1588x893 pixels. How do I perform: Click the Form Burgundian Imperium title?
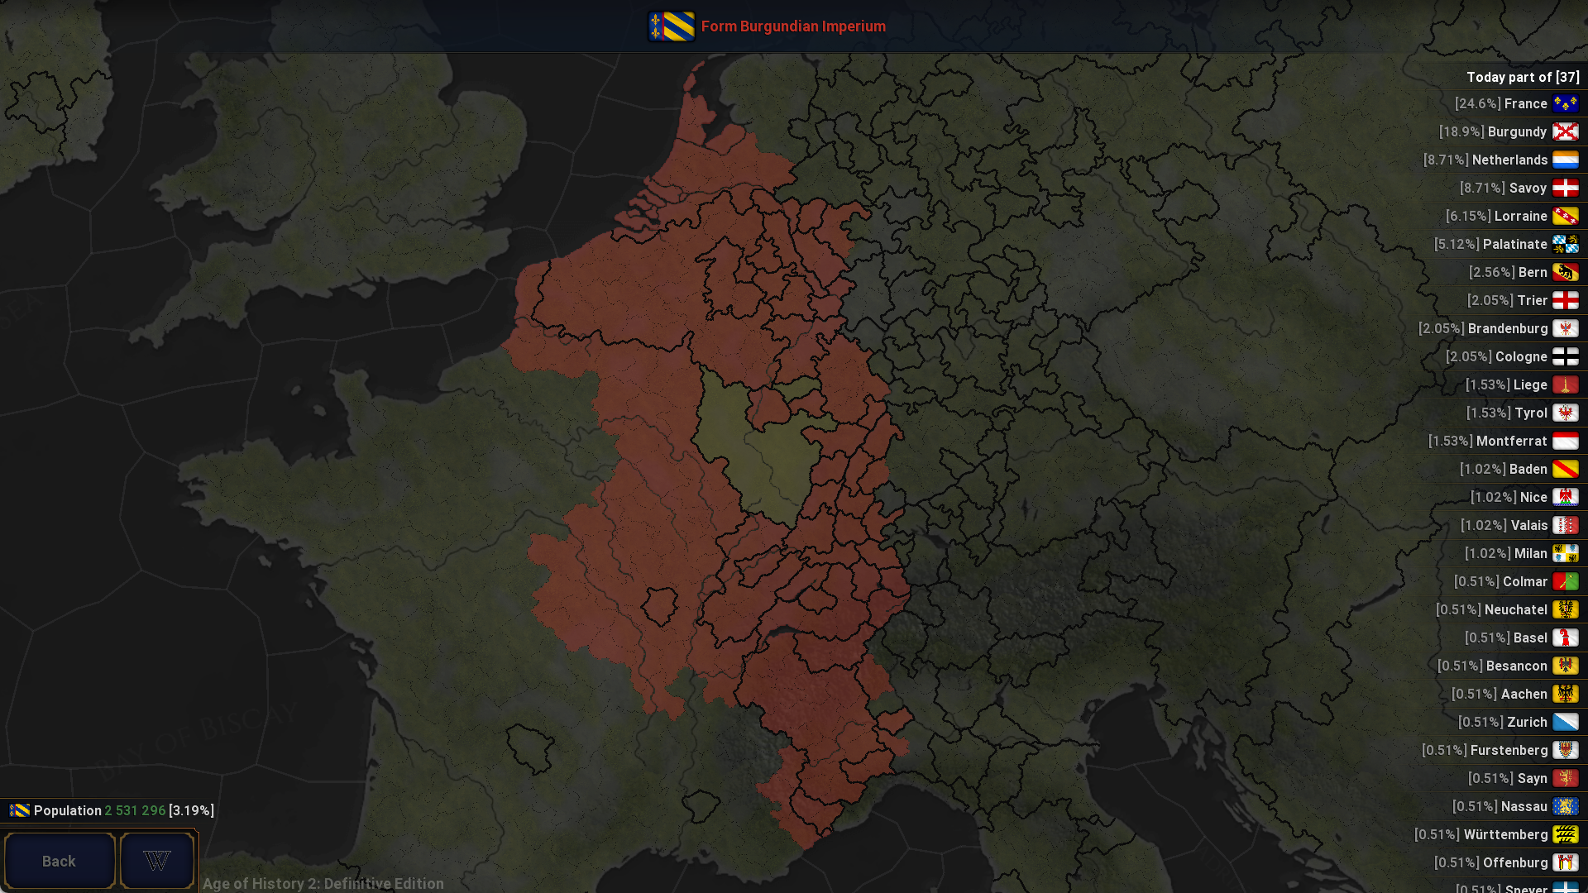tap(793, 26)
